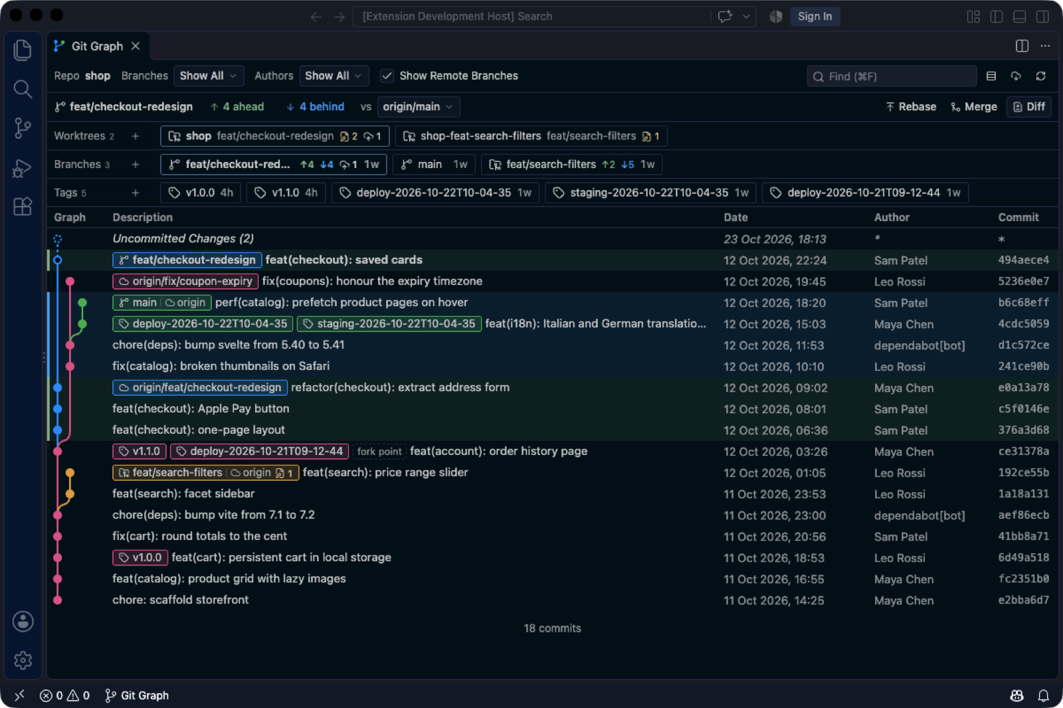Open Accounts menu in activity bar
1063x708 pixels.
pyautogui.click(x=23, y=622)
